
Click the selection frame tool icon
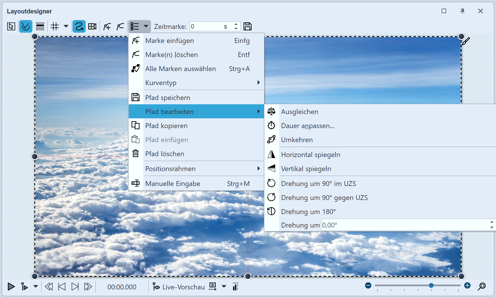point(11,27)
